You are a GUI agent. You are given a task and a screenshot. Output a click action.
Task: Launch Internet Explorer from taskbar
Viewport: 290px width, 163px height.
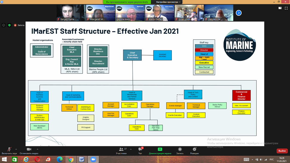pyautogui.click(x=26, y=159)
